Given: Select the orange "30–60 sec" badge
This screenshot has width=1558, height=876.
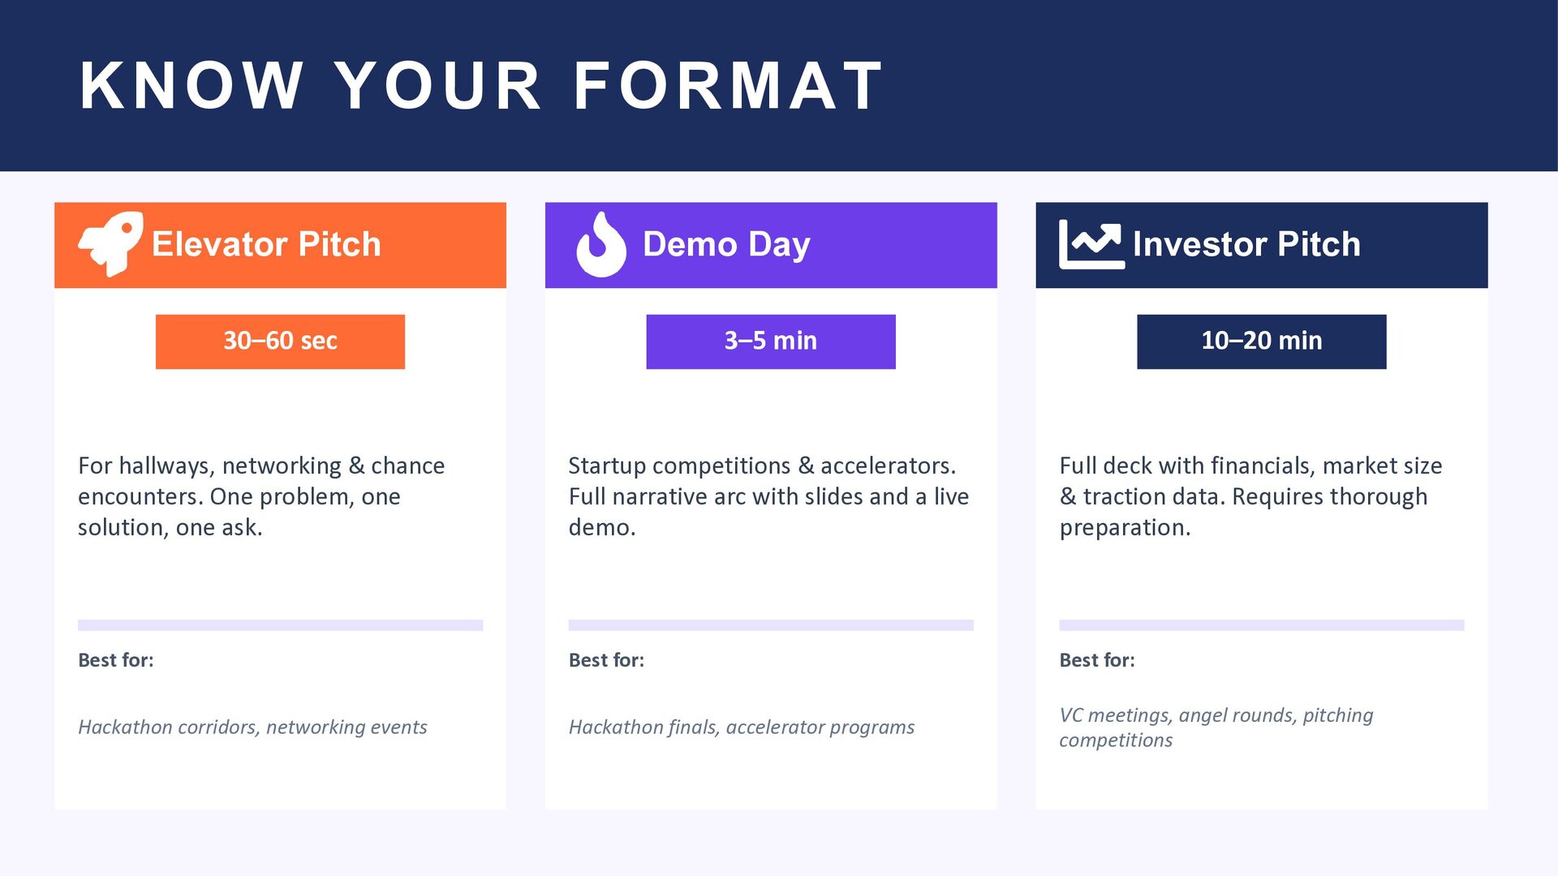Looking at the screenshot, I should (280, 341).
